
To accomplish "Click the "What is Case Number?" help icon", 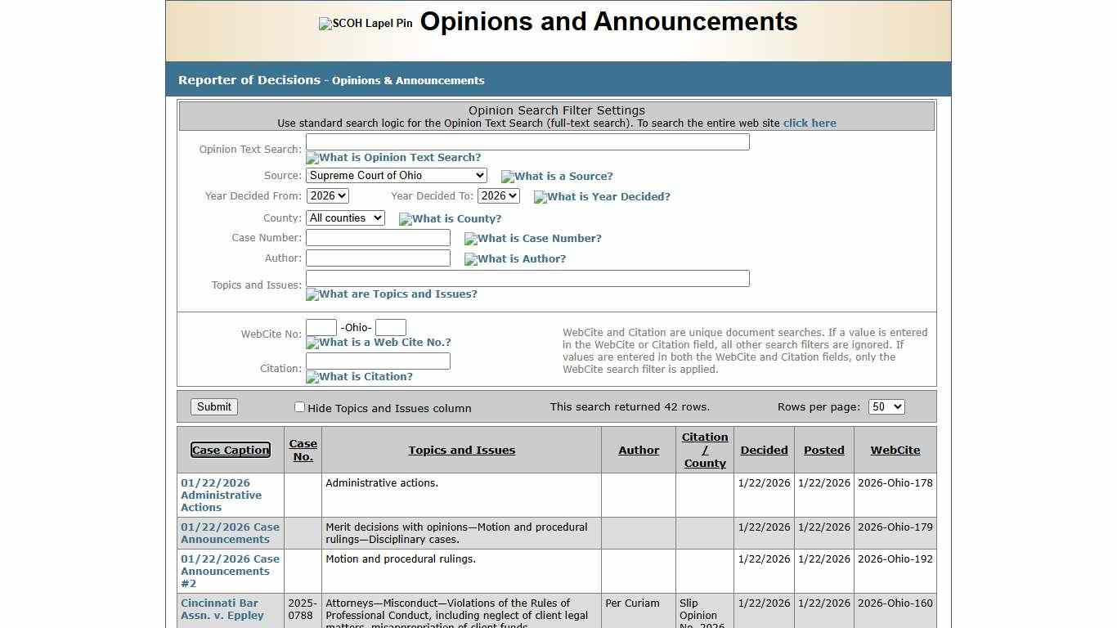I will 532,238.
